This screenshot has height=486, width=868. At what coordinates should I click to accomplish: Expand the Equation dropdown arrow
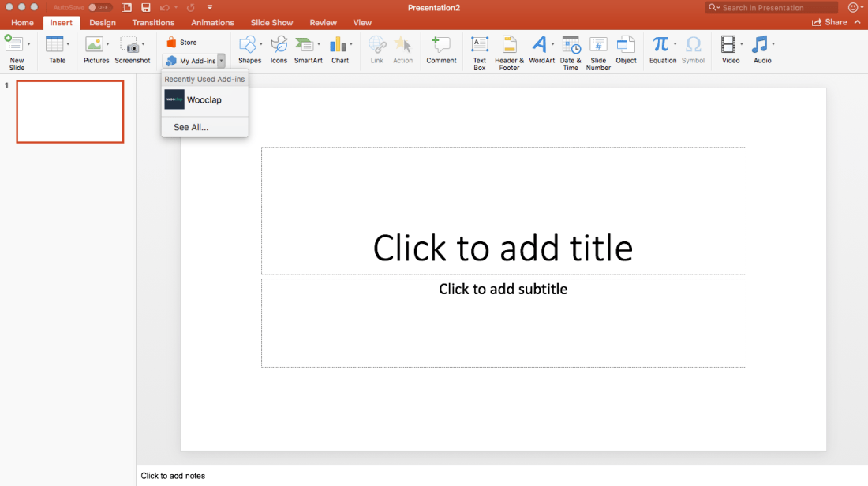(x=675, y=44)
